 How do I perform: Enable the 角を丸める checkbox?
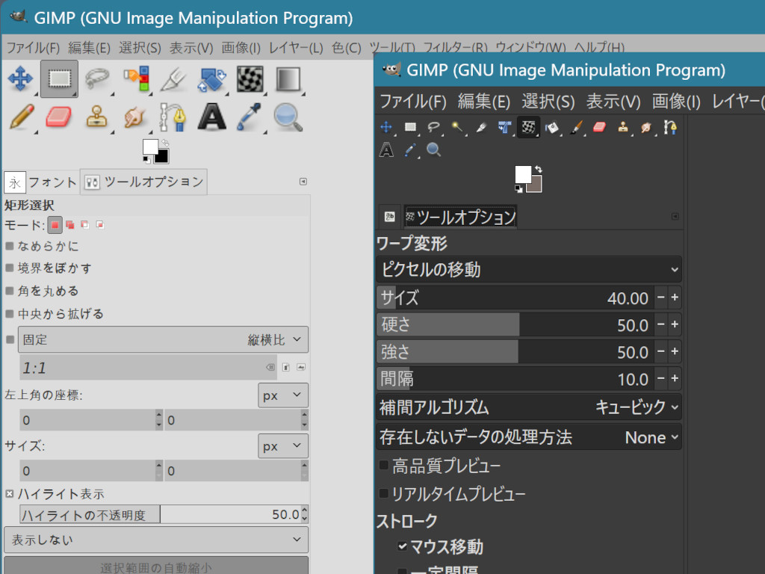click(9, 291)
